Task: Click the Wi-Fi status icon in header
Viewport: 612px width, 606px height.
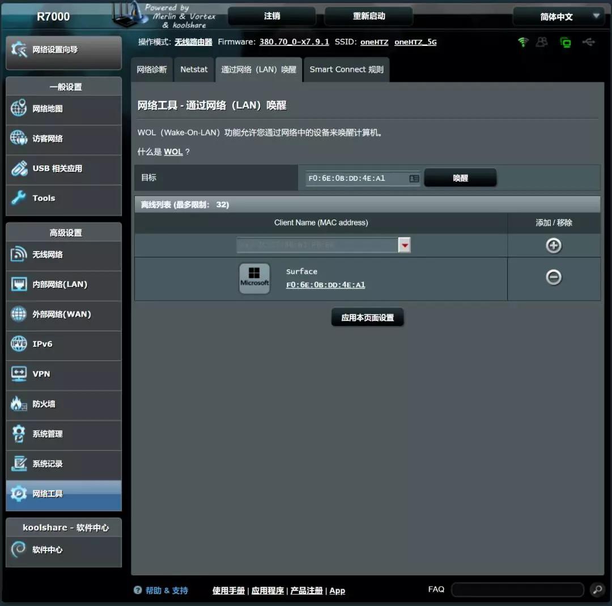Action: [x=522, y=43]
